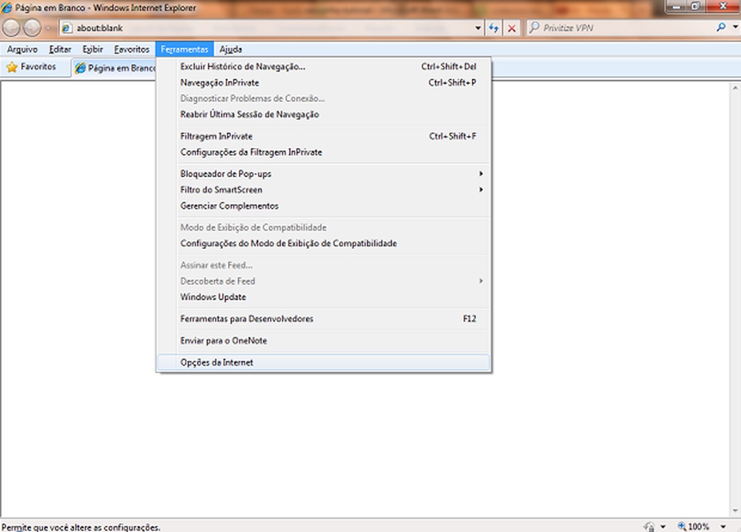Click the Back navigation arrow
The height and width of the screenshot is (532, 741).
coord(11,28)
